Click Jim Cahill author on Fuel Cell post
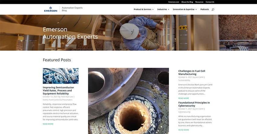This screenshot has width=257, height=134. point(199,77)
